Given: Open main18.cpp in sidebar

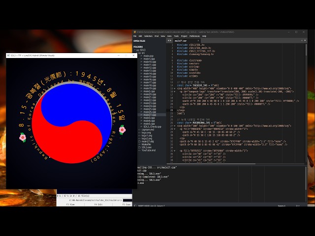Looking at the screenshot, I should tap(150, 85).
